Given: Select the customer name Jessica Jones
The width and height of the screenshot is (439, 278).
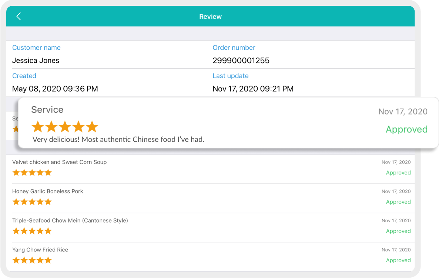Looking at the screenshot, I should click(36, 61).
